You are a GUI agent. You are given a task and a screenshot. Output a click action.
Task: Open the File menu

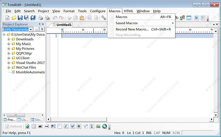[x=8, y=11]
